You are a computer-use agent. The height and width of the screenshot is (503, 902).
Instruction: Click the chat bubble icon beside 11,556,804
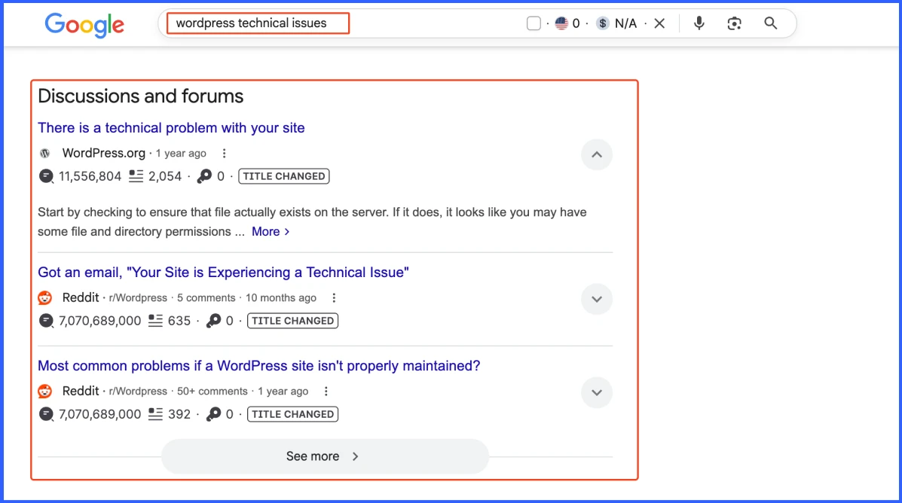46,176
